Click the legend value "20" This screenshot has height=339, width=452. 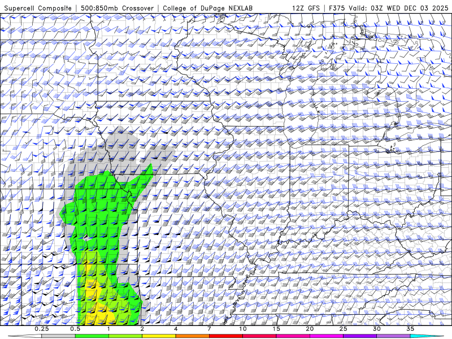310,329
